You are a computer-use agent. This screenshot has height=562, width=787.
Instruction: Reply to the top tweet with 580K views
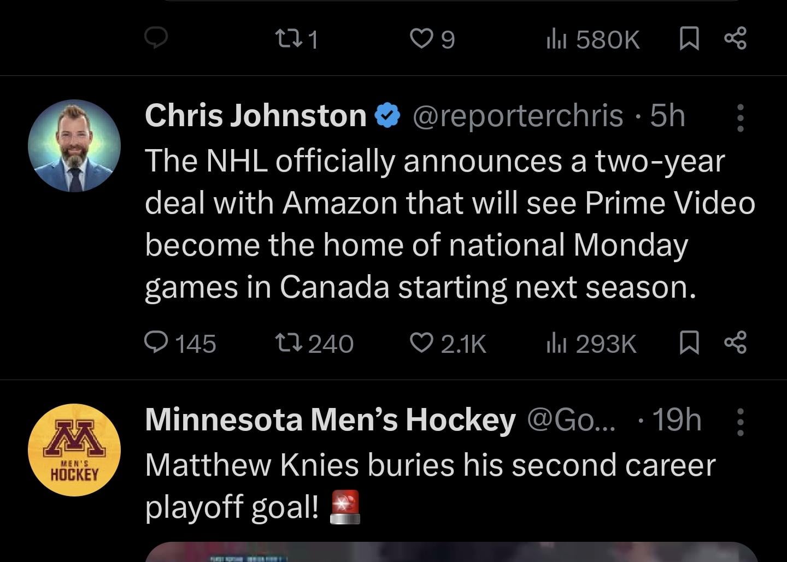[x=156, y=38]
